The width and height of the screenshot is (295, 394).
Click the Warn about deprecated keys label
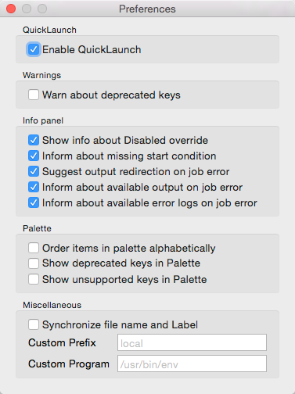[x=111, y=95]
